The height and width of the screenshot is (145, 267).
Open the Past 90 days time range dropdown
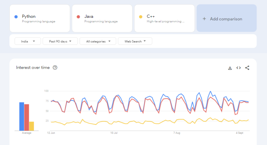60,41
